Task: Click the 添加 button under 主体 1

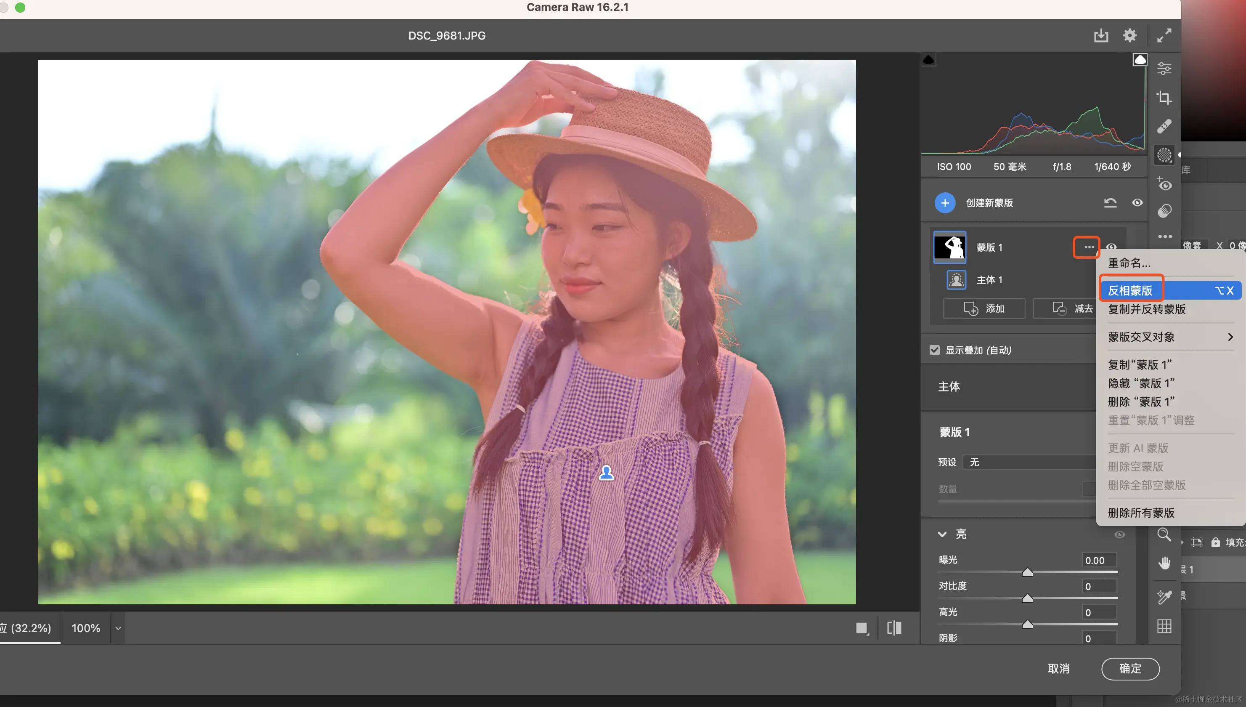Action: (984, 309)
